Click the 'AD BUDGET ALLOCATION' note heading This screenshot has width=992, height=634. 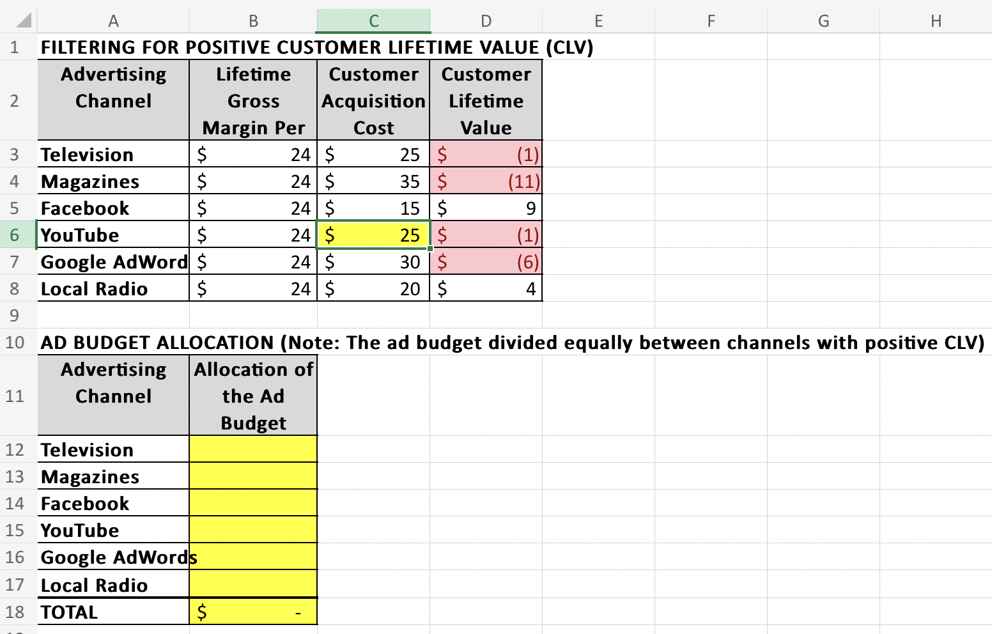513,343
